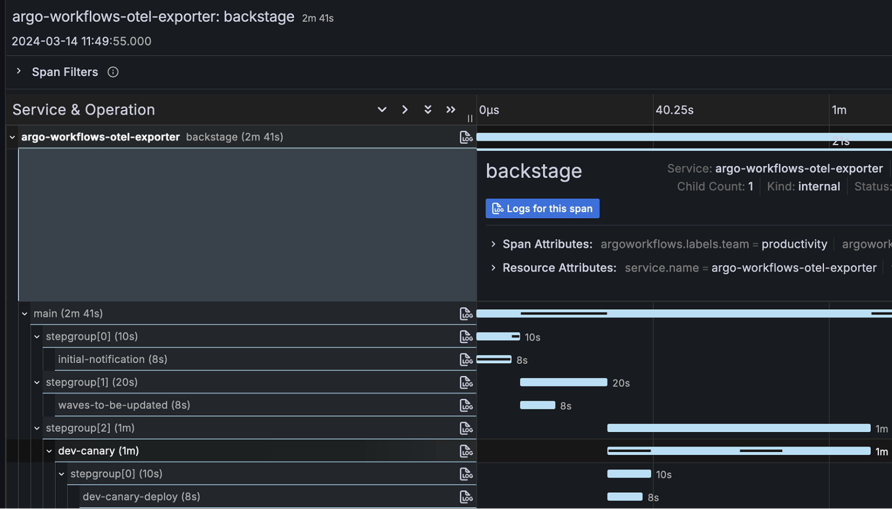Open logs for the stepgroup[1] span
The image size is (892, 509).
(466, 382)
